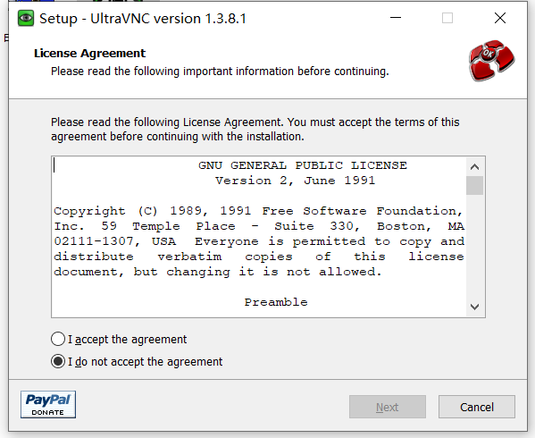Select "I do not accept the agreement" option

[58, 361]
